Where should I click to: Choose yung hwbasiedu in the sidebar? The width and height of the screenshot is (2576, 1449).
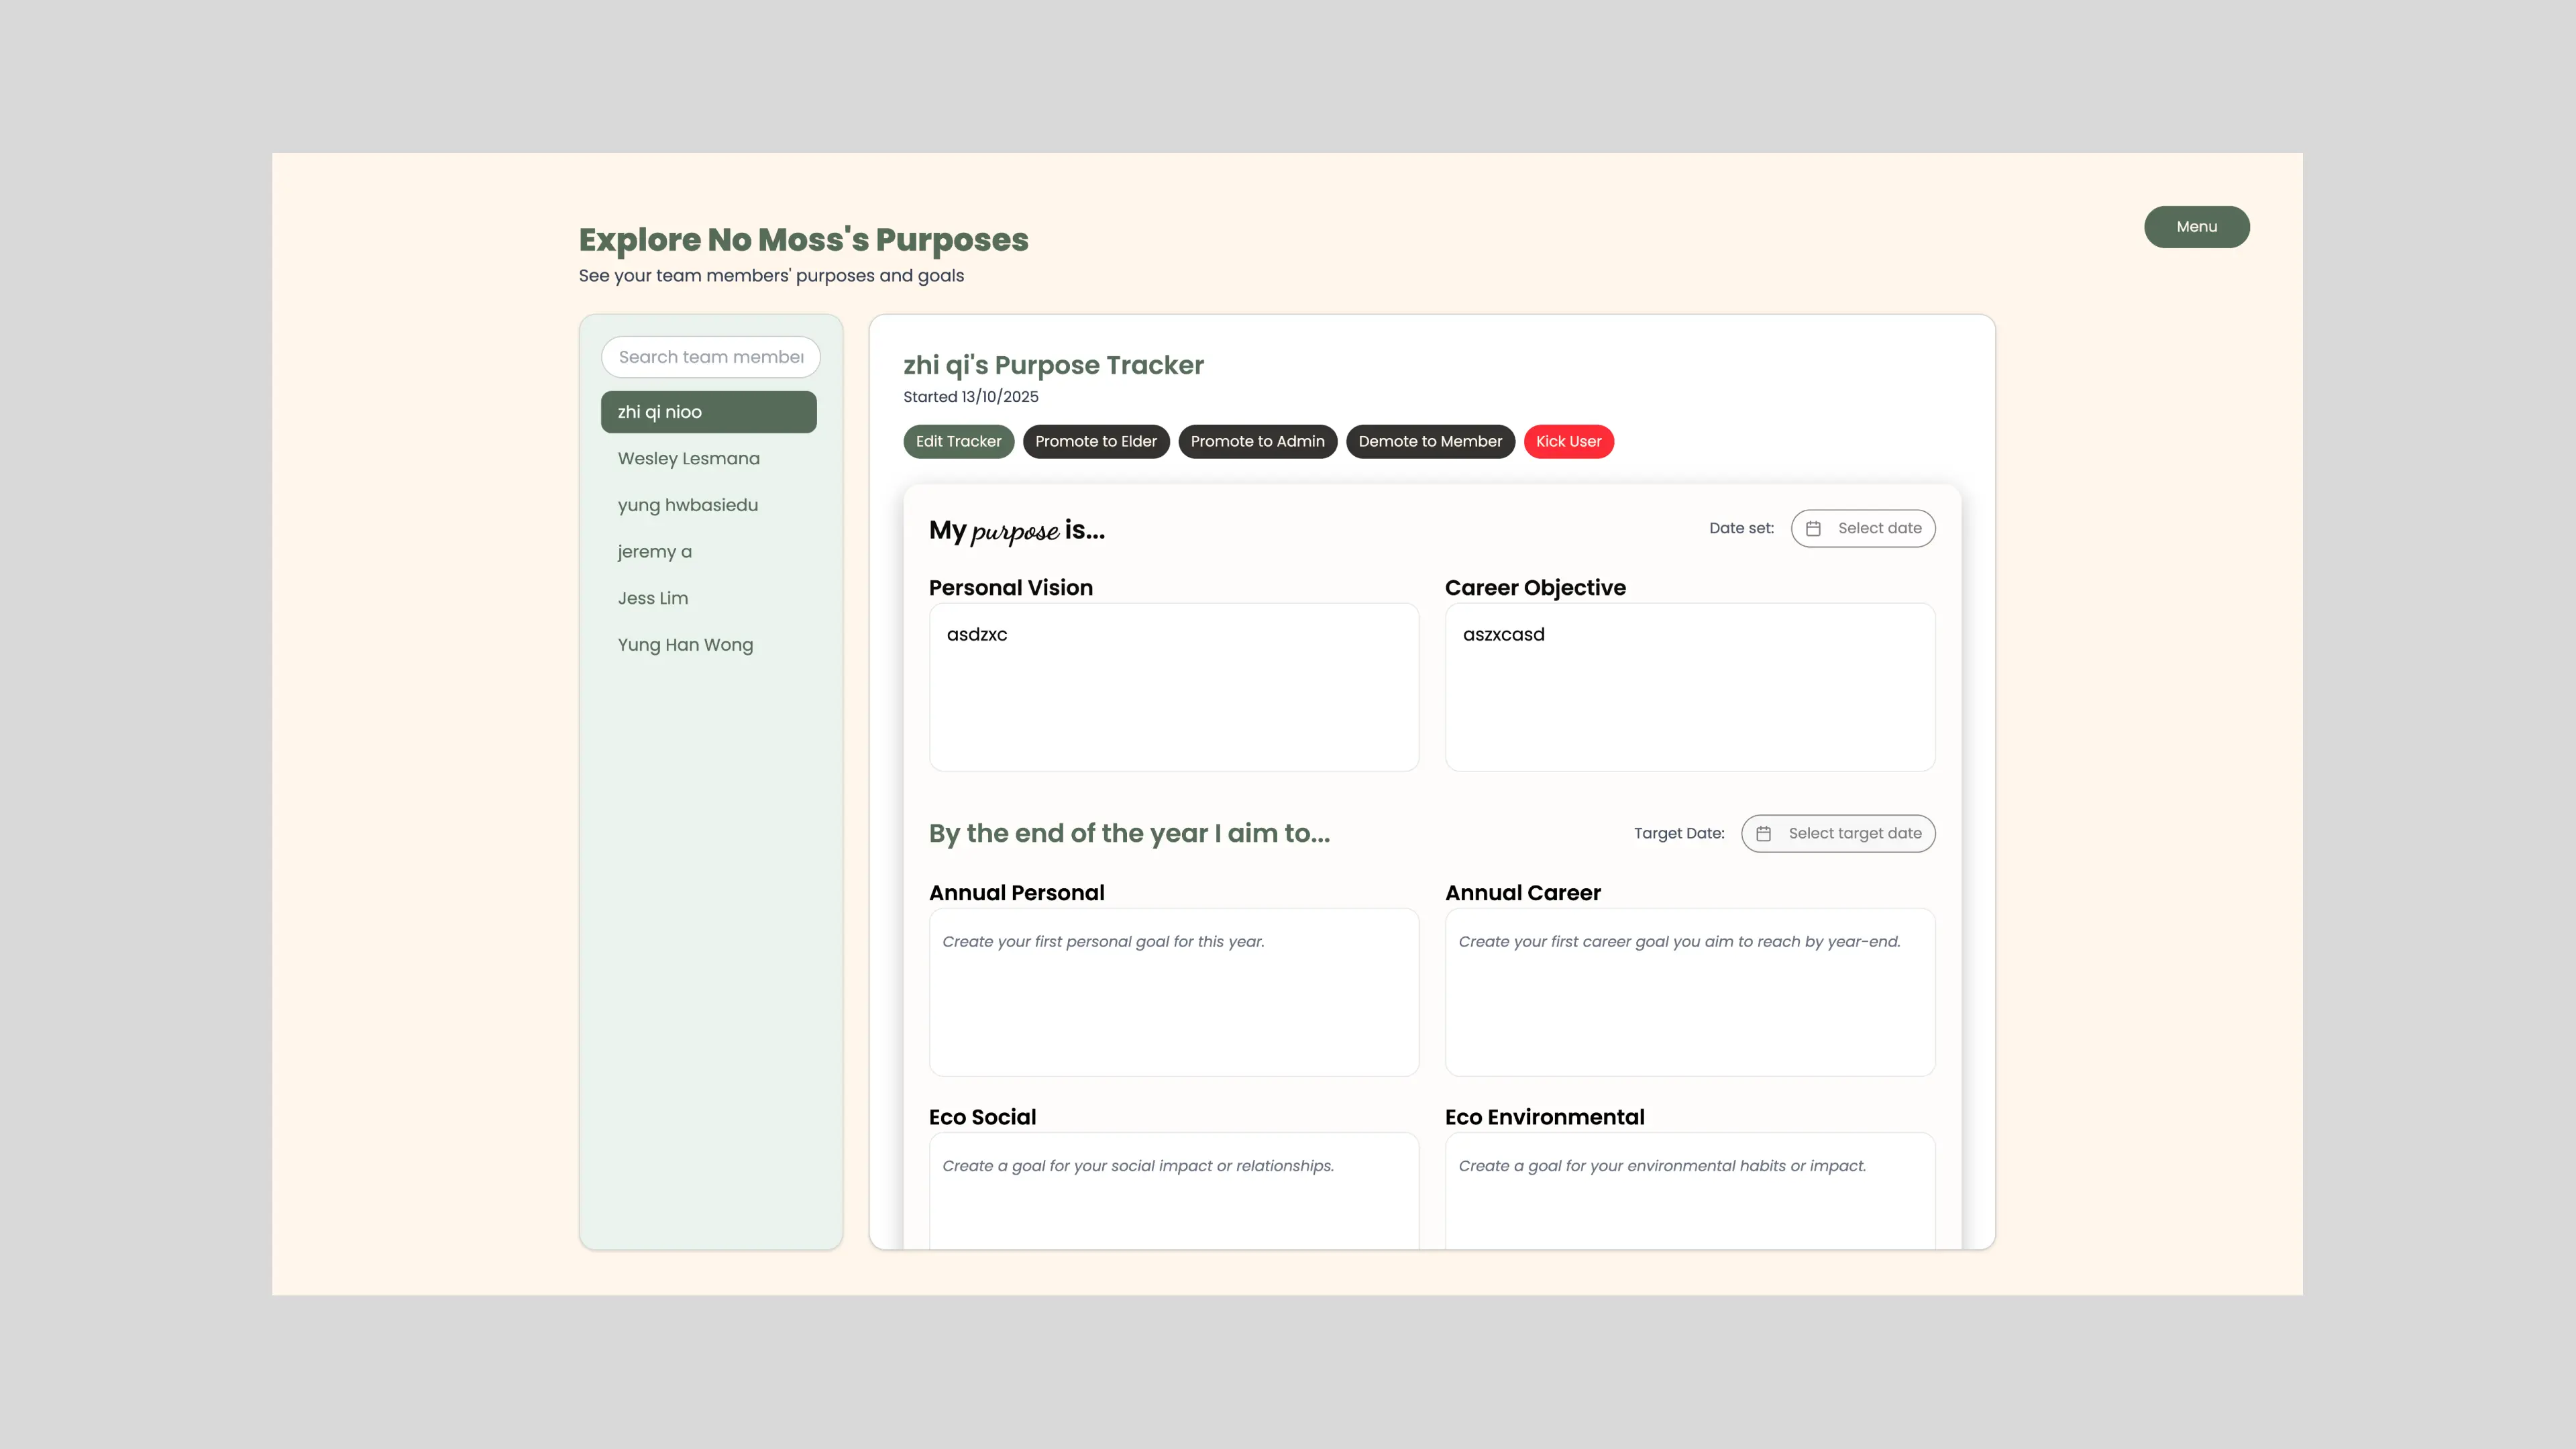(687, 505)
